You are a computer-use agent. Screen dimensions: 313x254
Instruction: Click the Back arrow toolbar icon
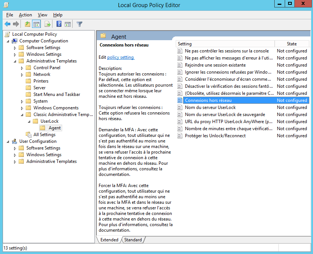(7, 24)
